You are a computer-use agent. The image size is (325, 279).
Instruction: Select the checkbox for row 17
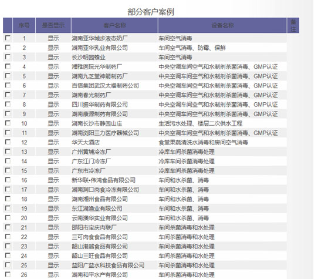8,189
